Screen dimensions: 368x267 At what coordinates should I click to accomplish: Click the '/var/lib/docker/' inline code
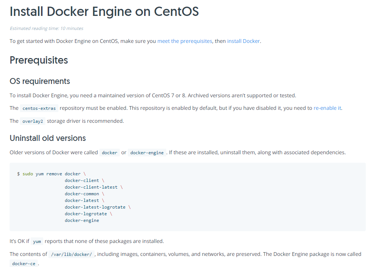(x=71, y=254)
